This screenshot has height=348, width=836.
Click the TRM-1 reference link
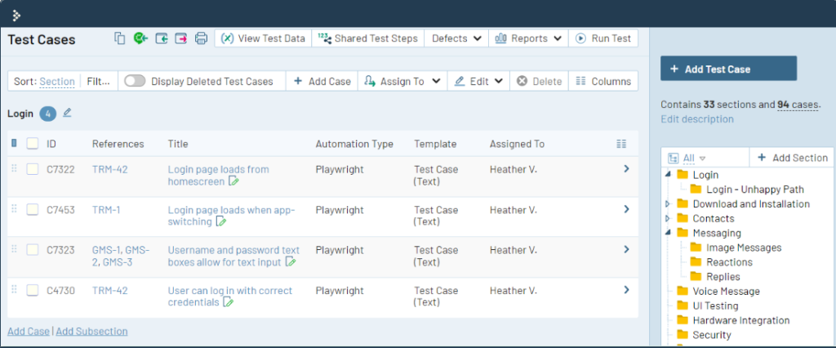[x=106, y=210]
